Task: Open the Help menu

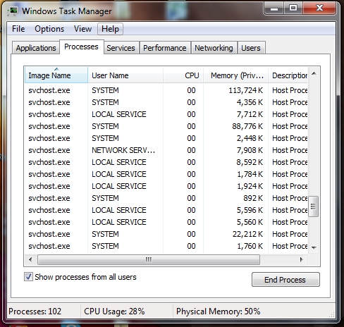Action: 110,29
